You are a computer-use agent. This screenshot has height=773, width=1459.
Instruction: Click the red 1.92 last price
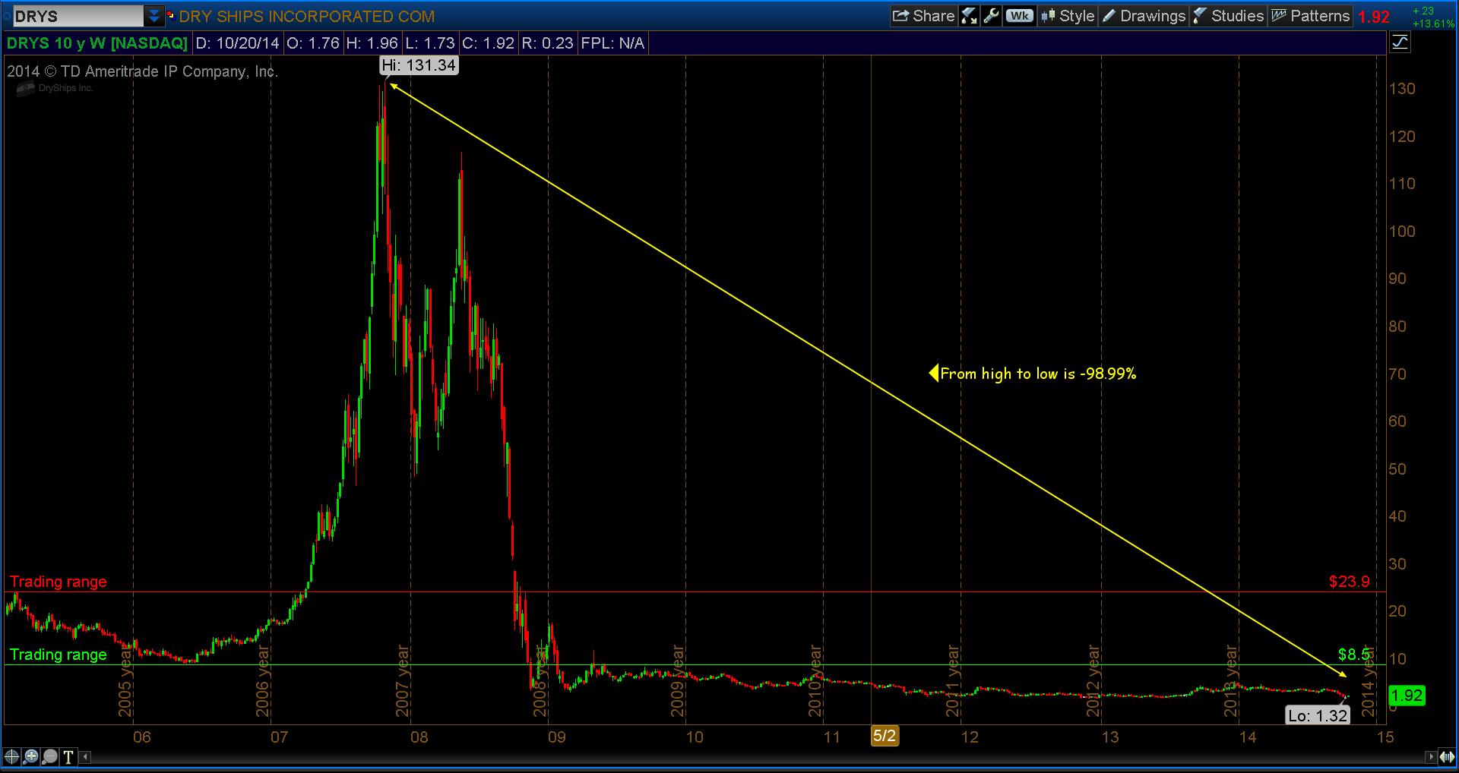pos(1374,17)
